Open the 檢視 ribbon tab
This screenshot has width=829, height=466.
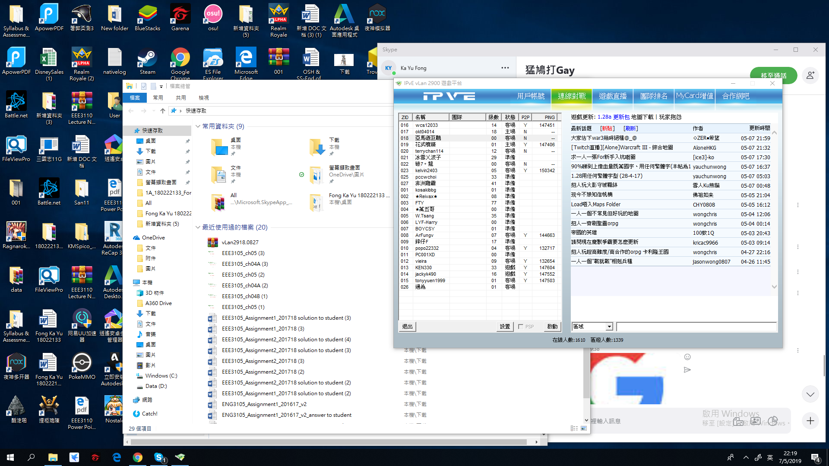pyautogui.click(x=203, y=98)
